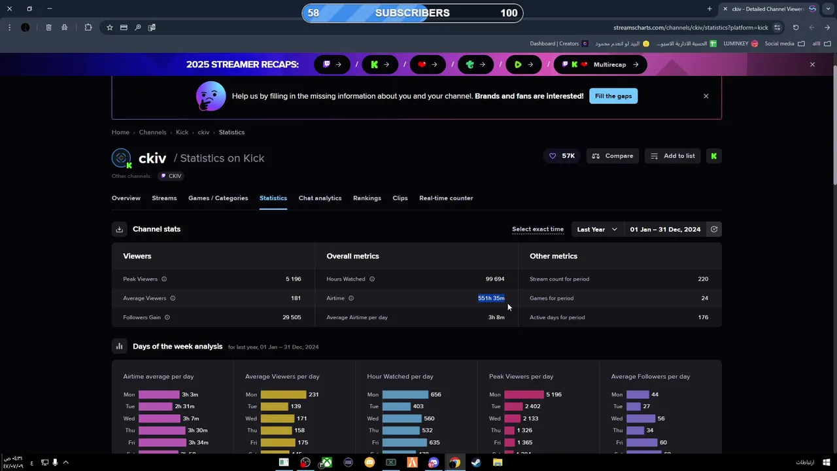Open the 01 Jan – 31 Dec, 2024 date picker
837x471 pixels.
click(665, 230)
